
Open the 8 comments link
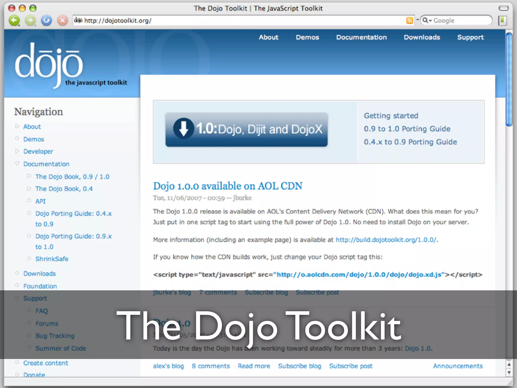(x=211, y=366)
